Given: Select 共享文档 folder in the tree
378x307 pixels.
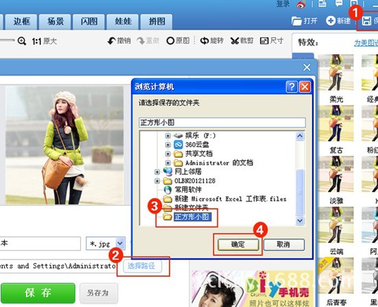Looking at the screenshot, I should 199,154.
